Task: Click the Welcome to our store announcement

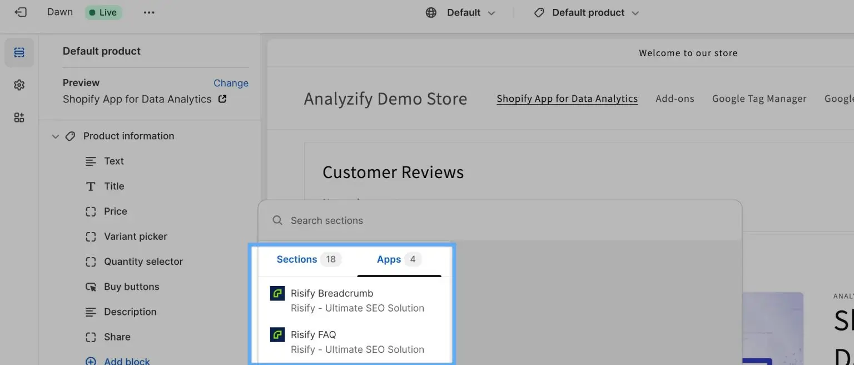Action: click(688, 53)
